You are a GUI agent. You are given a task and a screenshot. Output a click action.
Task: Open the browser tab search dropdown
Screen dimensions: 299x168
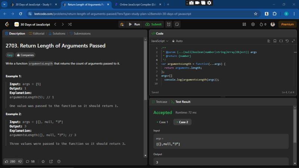(4, 4)
